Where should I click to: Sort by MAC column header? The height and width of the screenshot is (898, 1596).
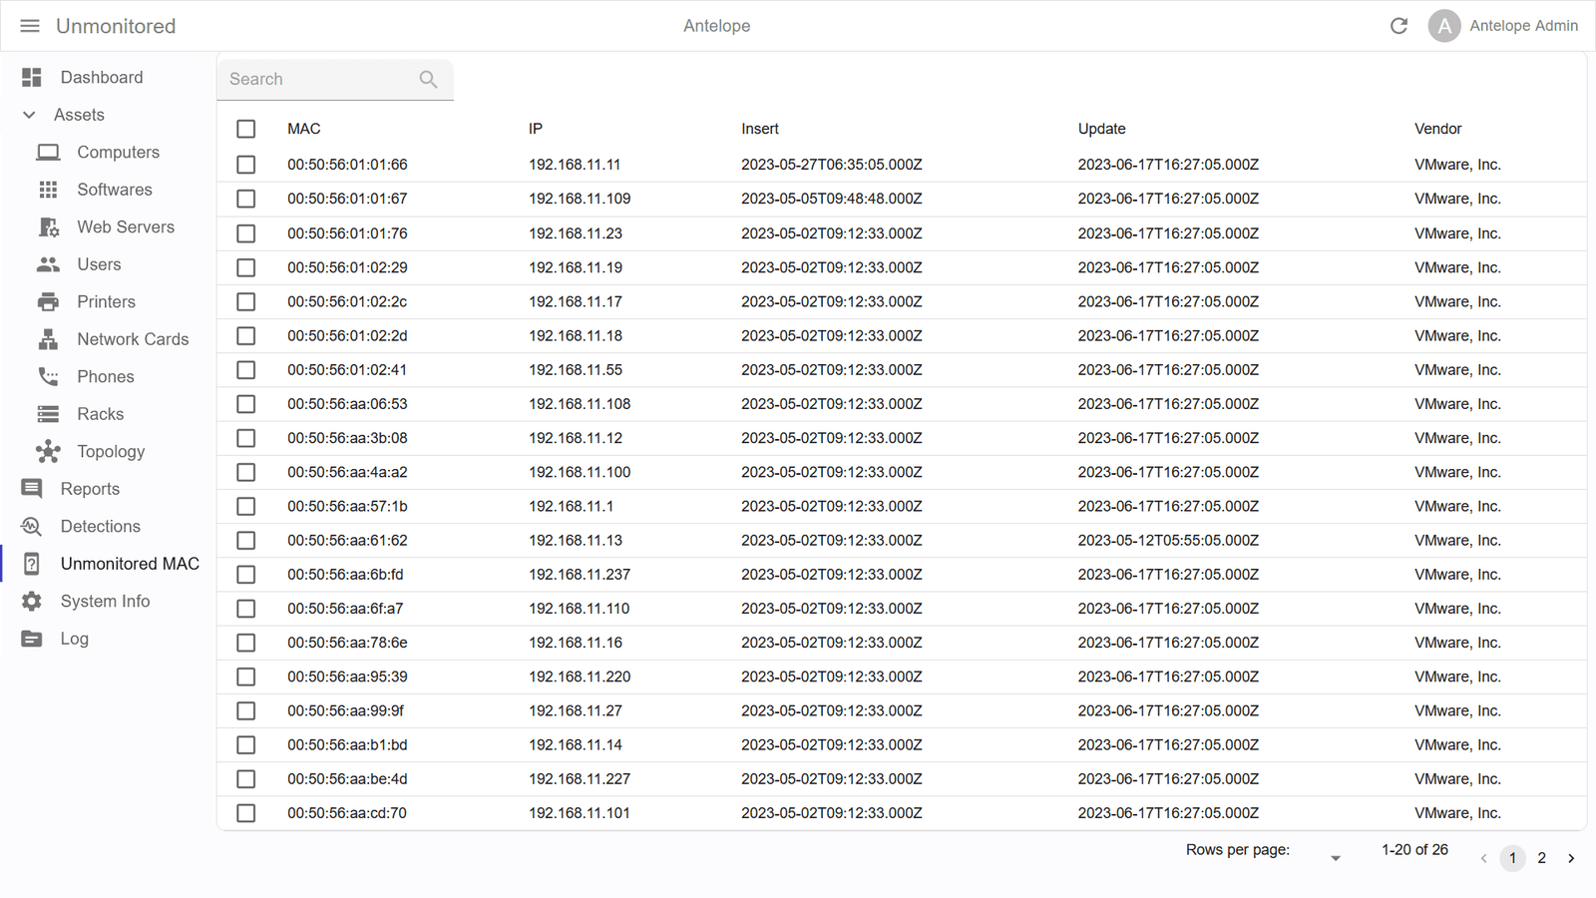(304, 129)
